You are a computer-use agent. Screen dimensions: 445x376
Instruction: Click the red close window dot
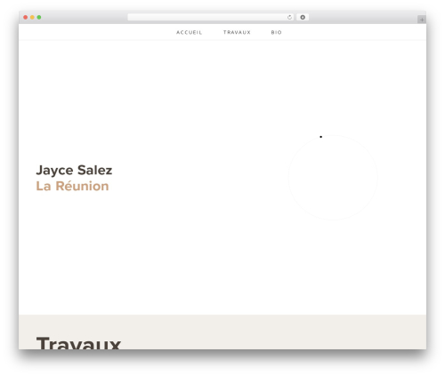click(26, 18)
